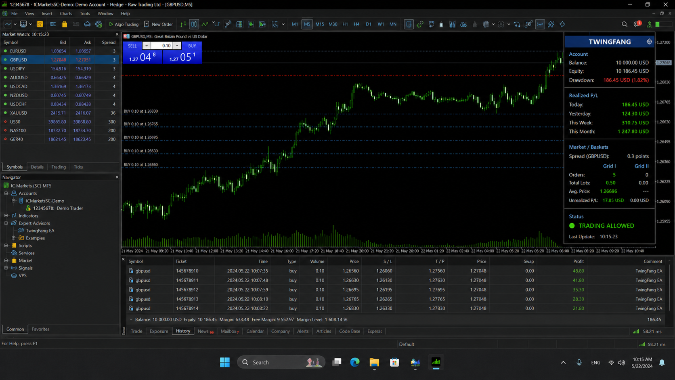Select the candlestick chart type icon
The height and width of the screenshot is (380, 675).
point(194,24)
